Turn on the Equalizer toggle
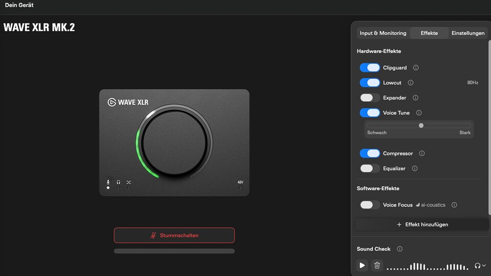491x276 pixels. (x=370, y=168)
